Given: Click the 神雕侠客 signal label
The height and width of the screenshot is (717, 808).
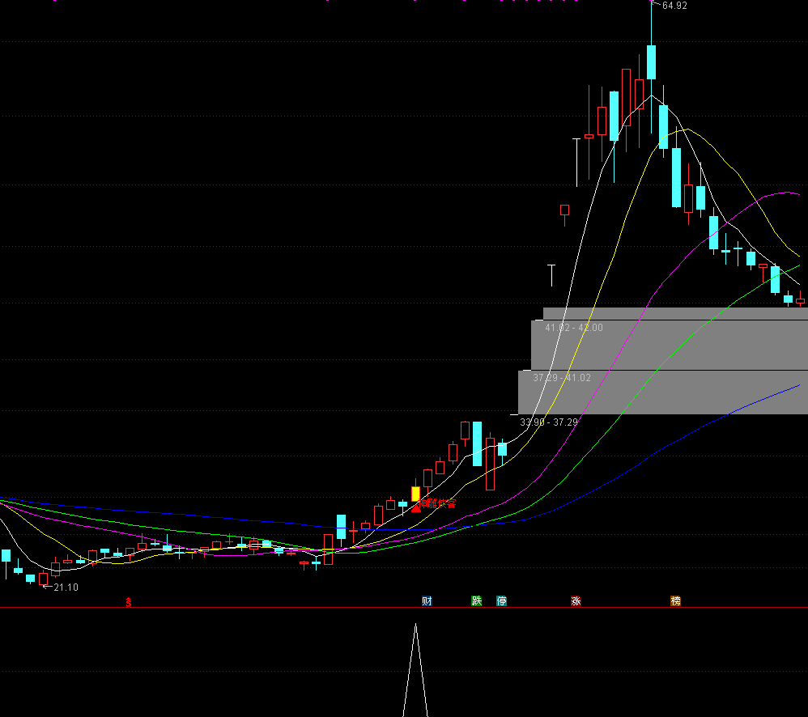Looking at the screenshot, I should [x=438, y=503].
